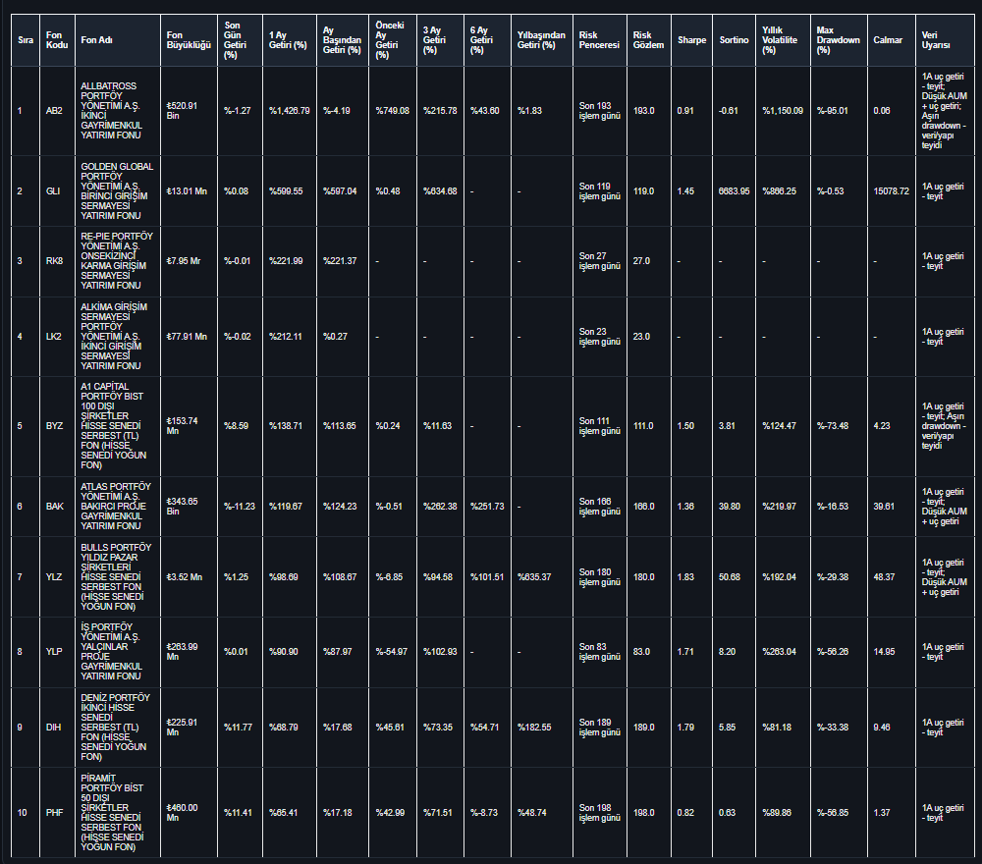Select the Son 198 işlem günü cell
Screen dimensions: 982x864
(x=599, y=813)
